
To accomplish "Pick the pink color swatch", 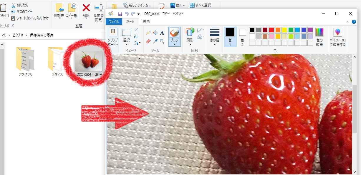I will [x=271, y=36].
